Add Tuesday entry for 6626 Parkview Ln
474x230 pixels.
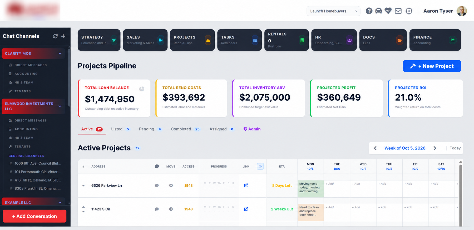[x=329, y=184]
